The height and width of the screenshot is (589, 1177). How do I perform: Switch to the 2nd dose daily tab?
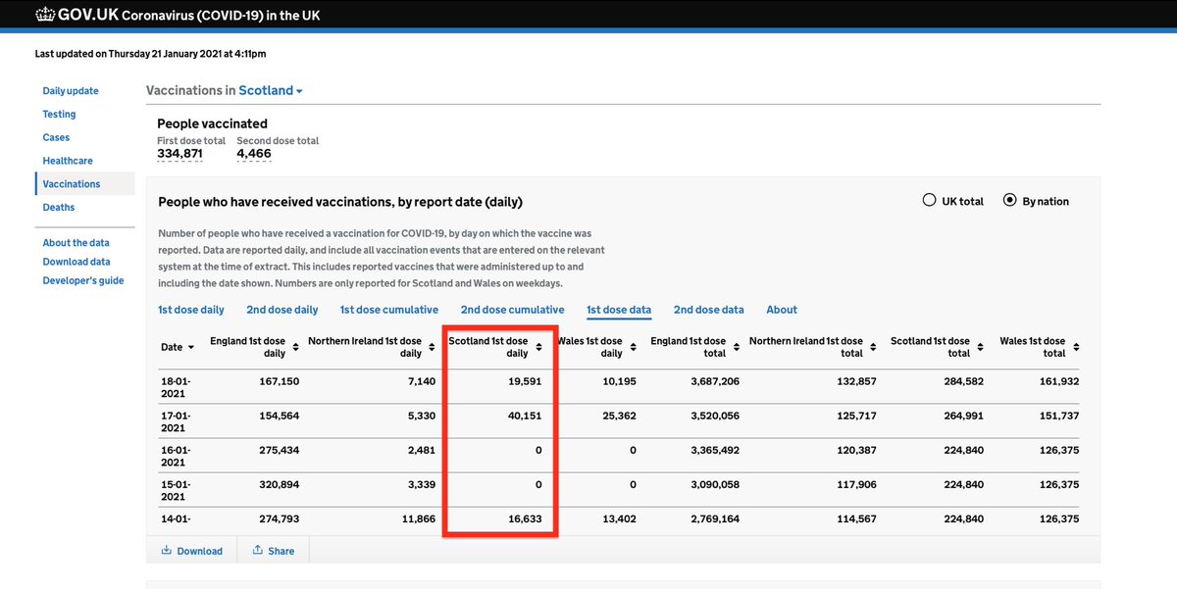(282, 310)
